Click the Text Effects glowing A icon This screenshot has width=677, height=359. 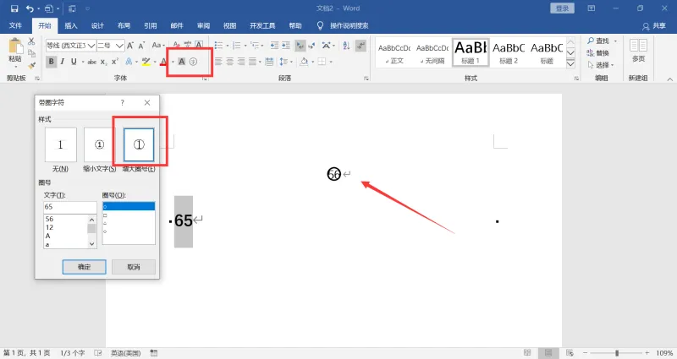pyautogui.click(x=129, y=62)
